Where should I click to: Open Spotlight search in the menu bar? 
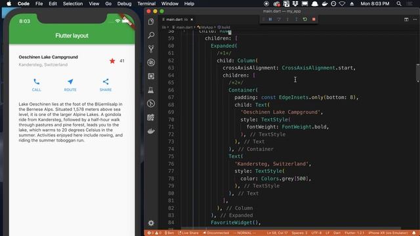399,3
